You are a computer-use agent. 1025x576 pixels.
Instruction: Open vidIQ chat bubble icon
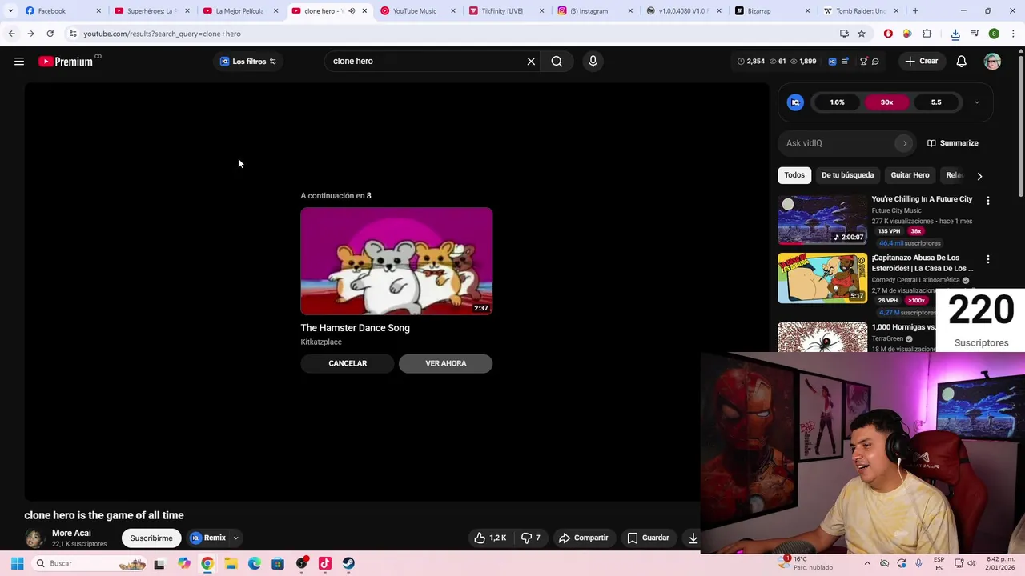click(875, 62)
